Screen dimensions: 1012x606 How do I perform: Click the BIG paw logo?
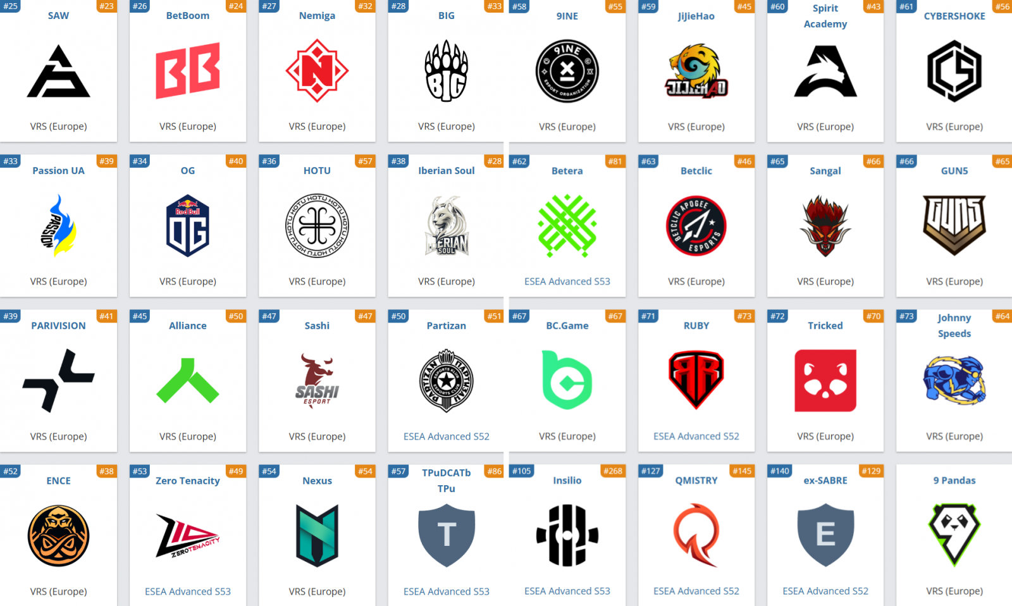[x=447, y=71]
